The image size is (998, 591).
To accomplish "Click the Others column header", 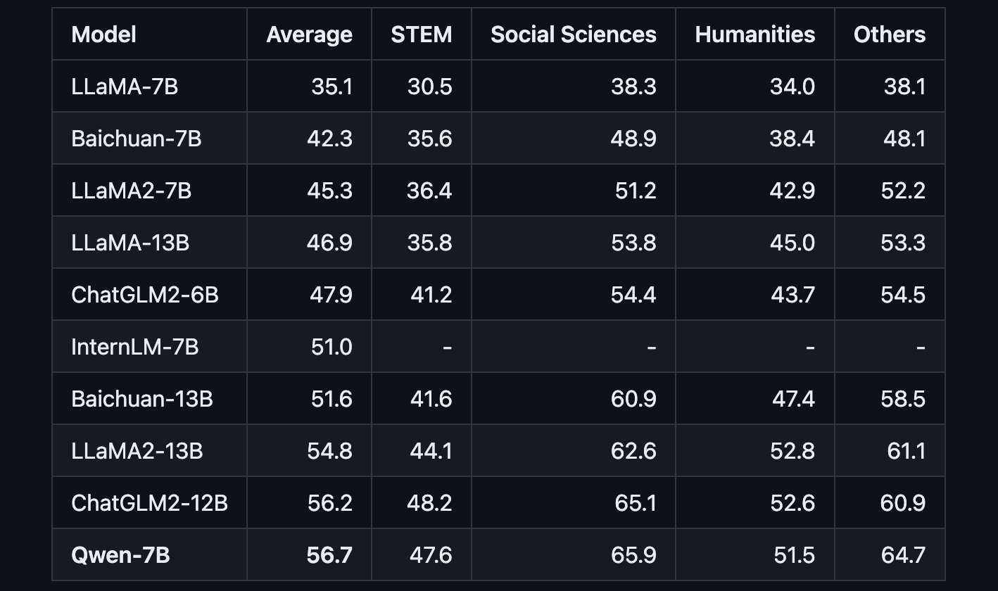I will click(890, 34).
